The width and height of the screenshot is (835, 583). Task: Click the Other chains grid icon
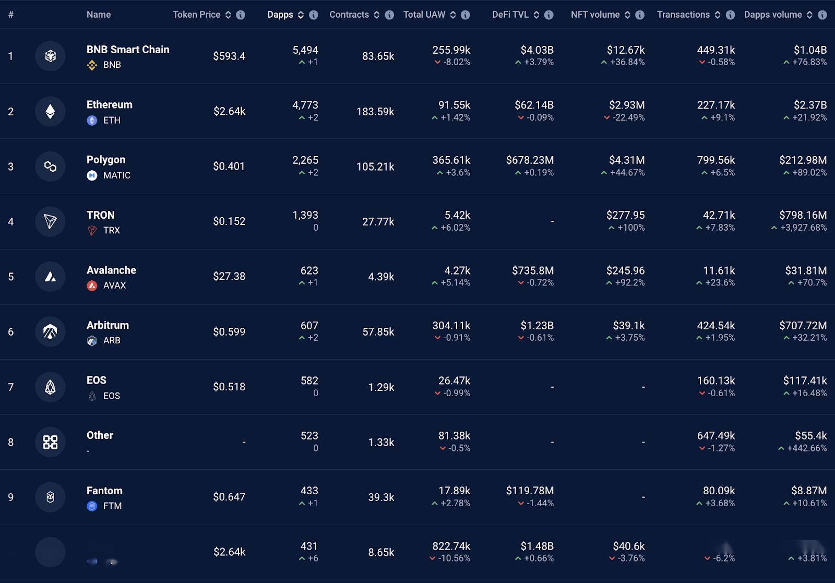(50, 442)
